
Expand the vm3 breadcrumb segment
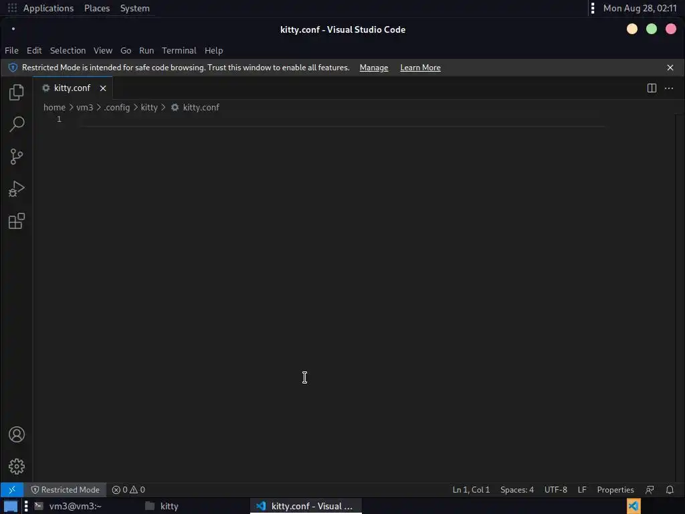click(85, 108)
